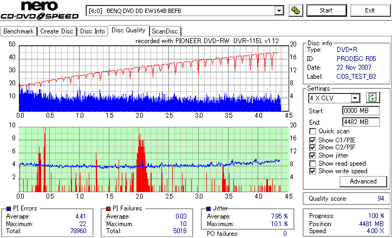Click the Position value 4481 MB
Screen dimensions: 392x238
tap(371, 224)
